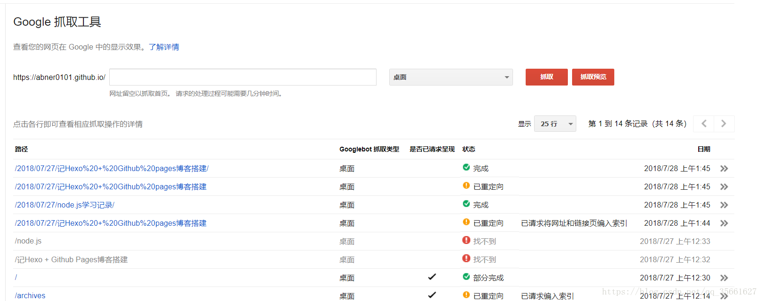Click red 找不到 icon in /node.js row

pos(466,240)
